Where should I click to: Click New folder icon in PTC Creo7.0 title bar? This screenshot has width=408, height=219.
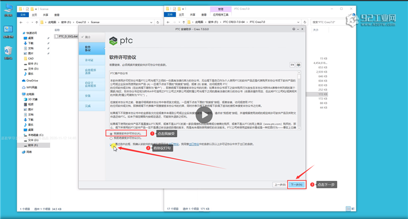tap(179, 9)
